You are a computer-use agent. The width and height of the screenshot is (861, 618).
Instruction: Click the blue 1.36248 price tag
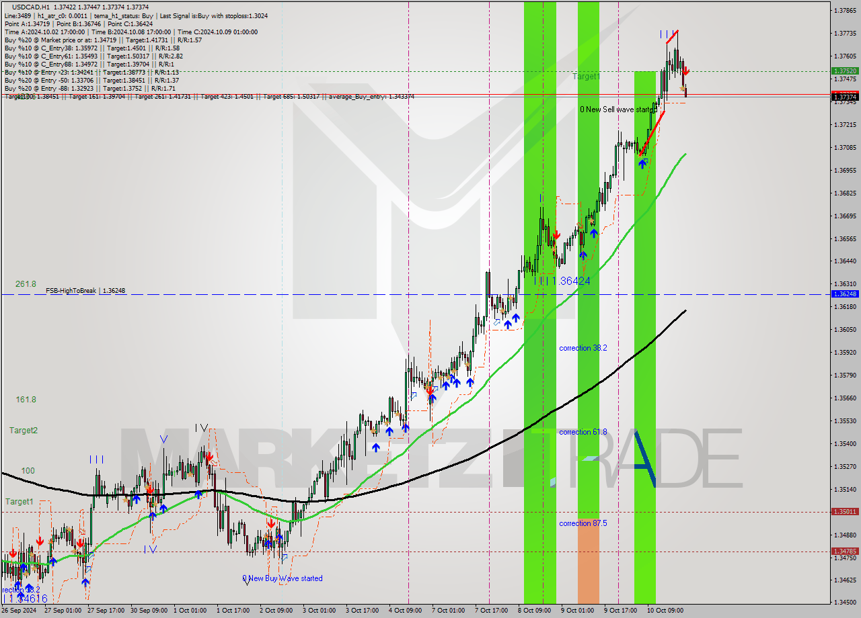pyautogui.click(x=845, y=294)
